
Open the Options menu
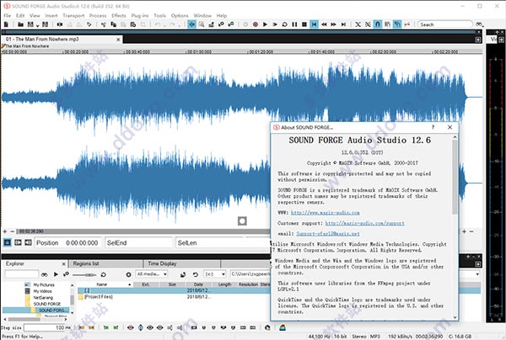(180, 15)
